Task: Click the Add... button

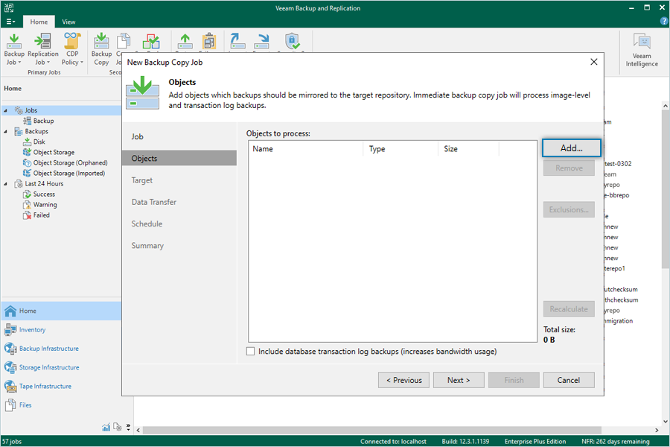Action: tap(571, 148)
